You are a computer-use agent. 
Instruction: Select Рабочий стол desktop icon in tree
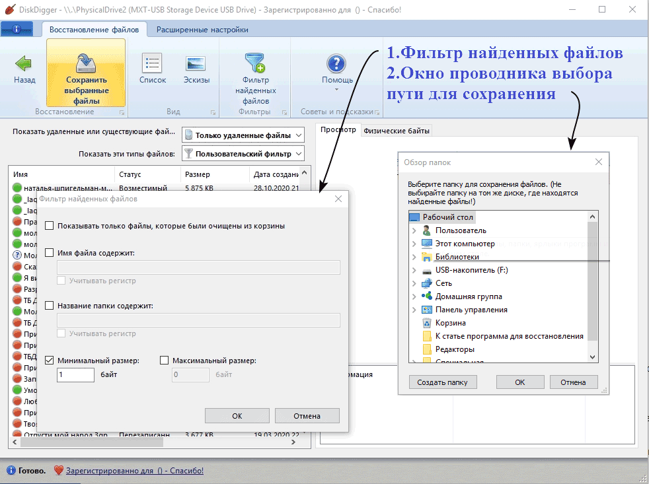point(414,217)
